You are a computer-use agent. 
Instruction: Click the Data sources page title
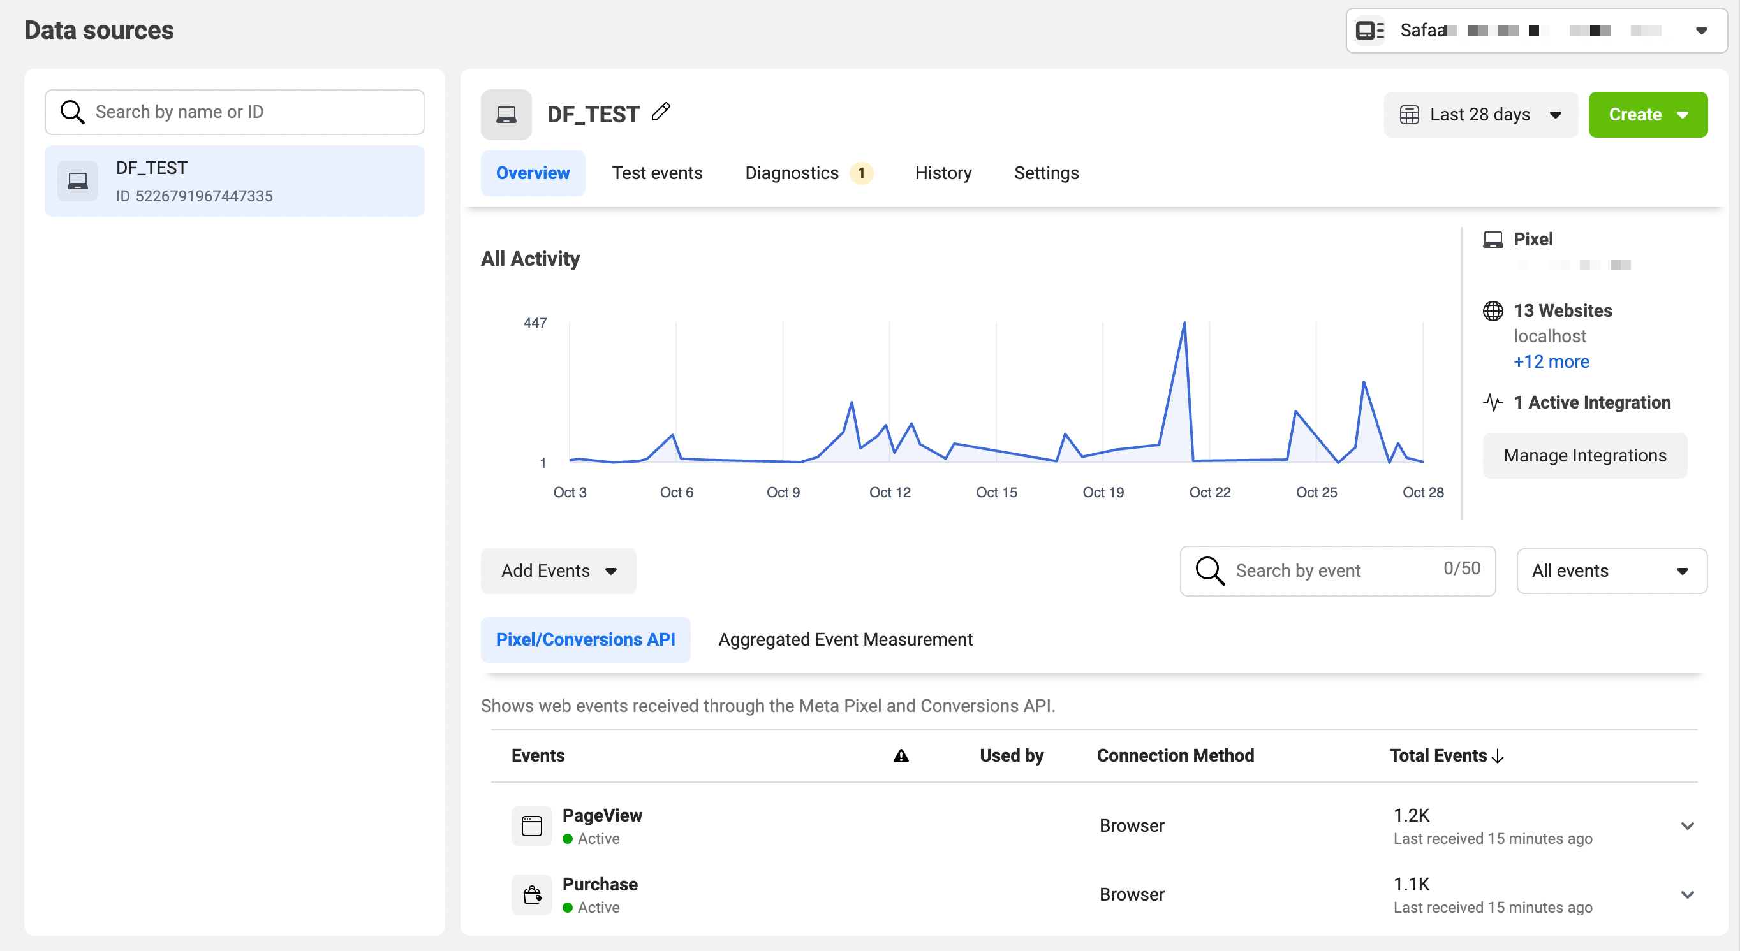coord(99,31)
